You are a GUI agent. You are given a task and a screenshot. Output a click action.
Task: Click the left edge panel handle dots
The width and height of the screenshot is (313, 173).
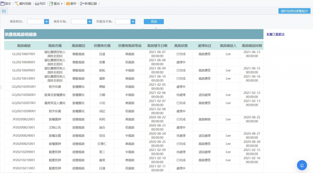1,87
